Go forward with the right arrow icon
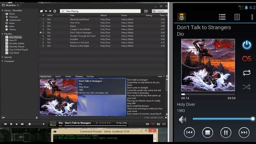The width and height of the screenshot is (256, 144). pos(50,11)
